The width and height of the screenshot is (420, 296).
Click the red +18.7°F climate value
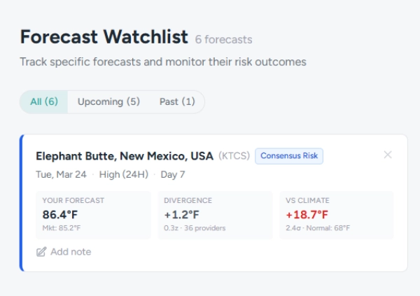(x=307, y=214)
